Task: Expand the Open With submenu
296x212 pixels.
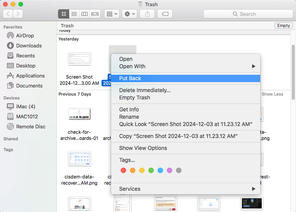Action: 186,66
